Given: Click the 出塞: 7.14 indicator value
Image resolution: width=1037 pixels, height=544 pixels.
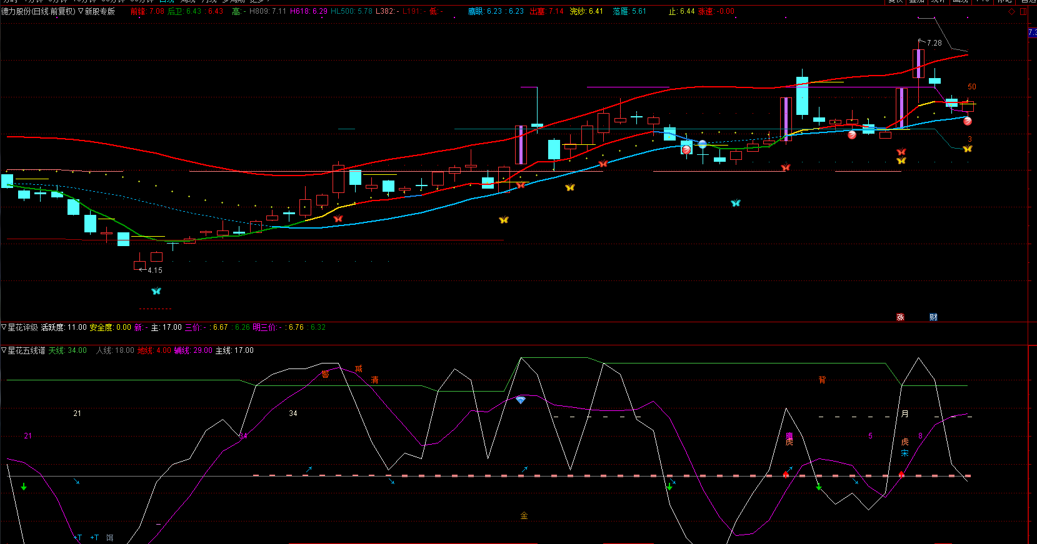Looking at the screenshot, I should point(546,11).
